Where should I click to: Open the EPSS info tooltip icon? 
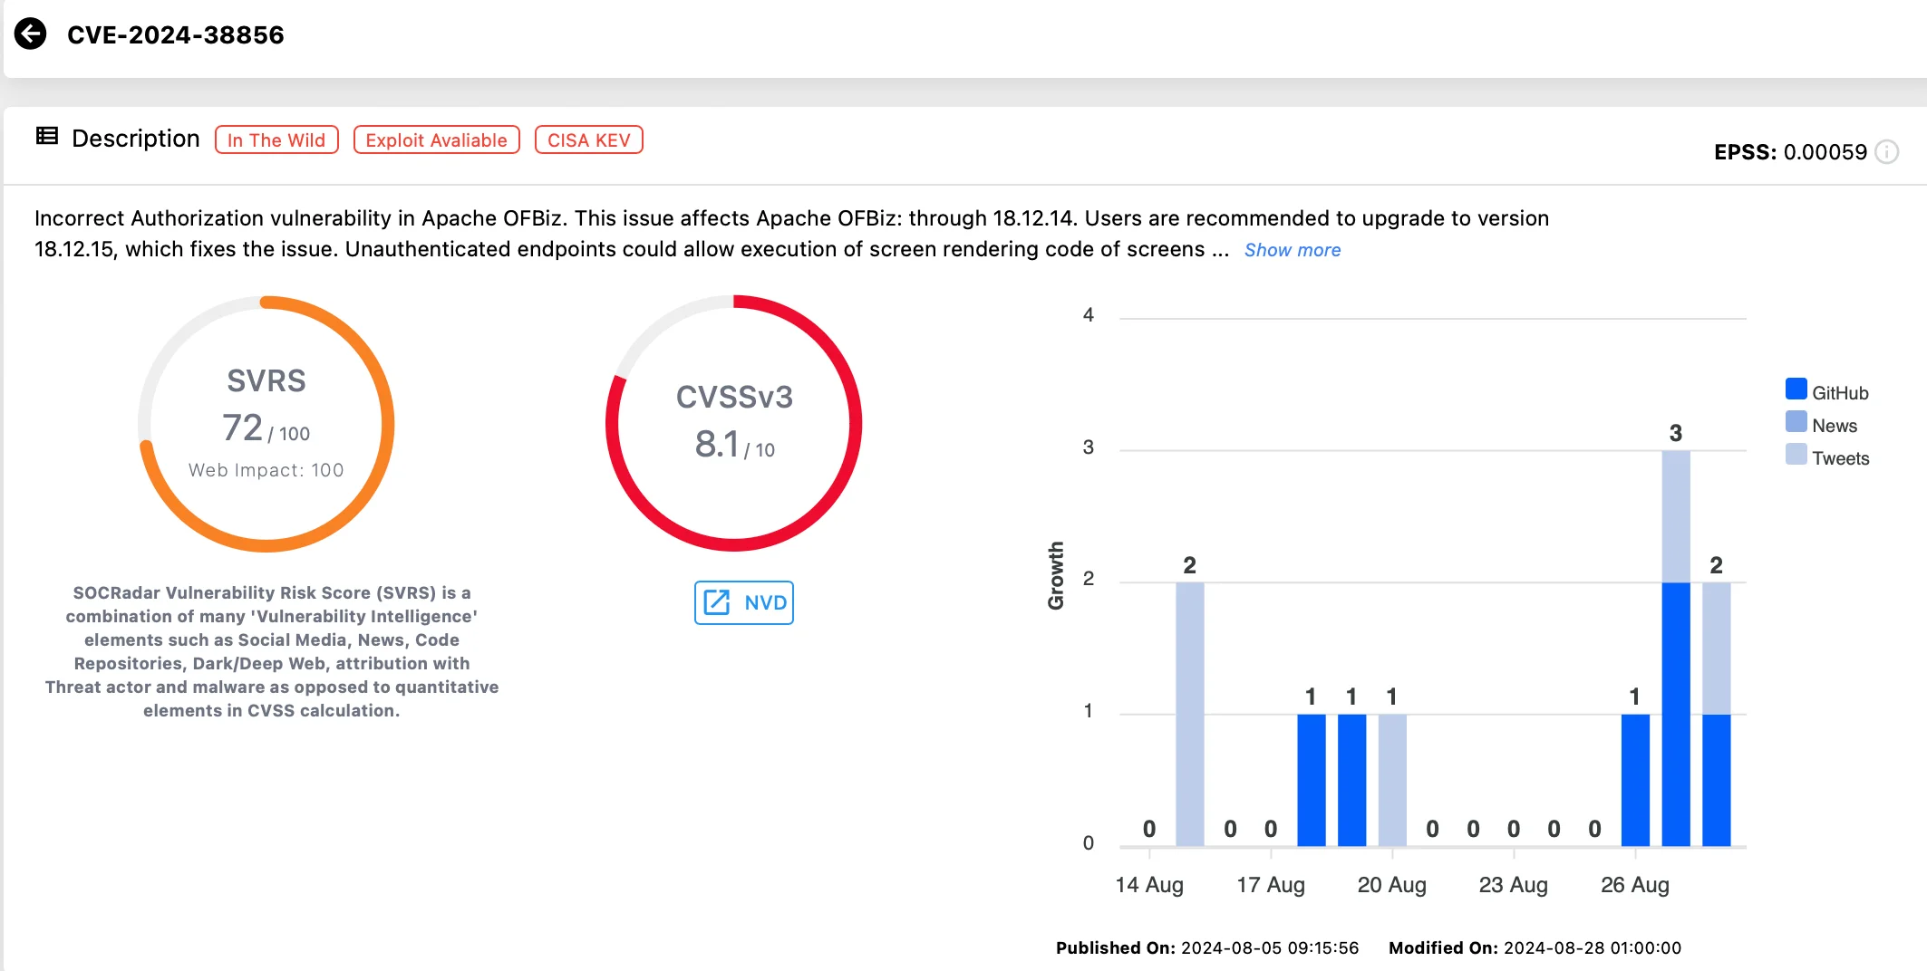[x=1886, y=152]
